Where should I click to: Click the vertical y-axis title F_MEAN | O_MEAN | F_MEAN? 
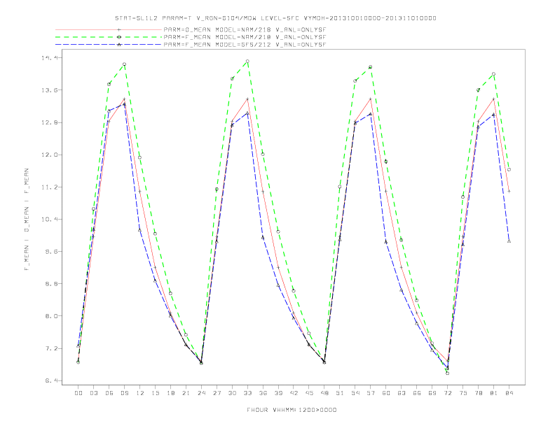[27, 220]
